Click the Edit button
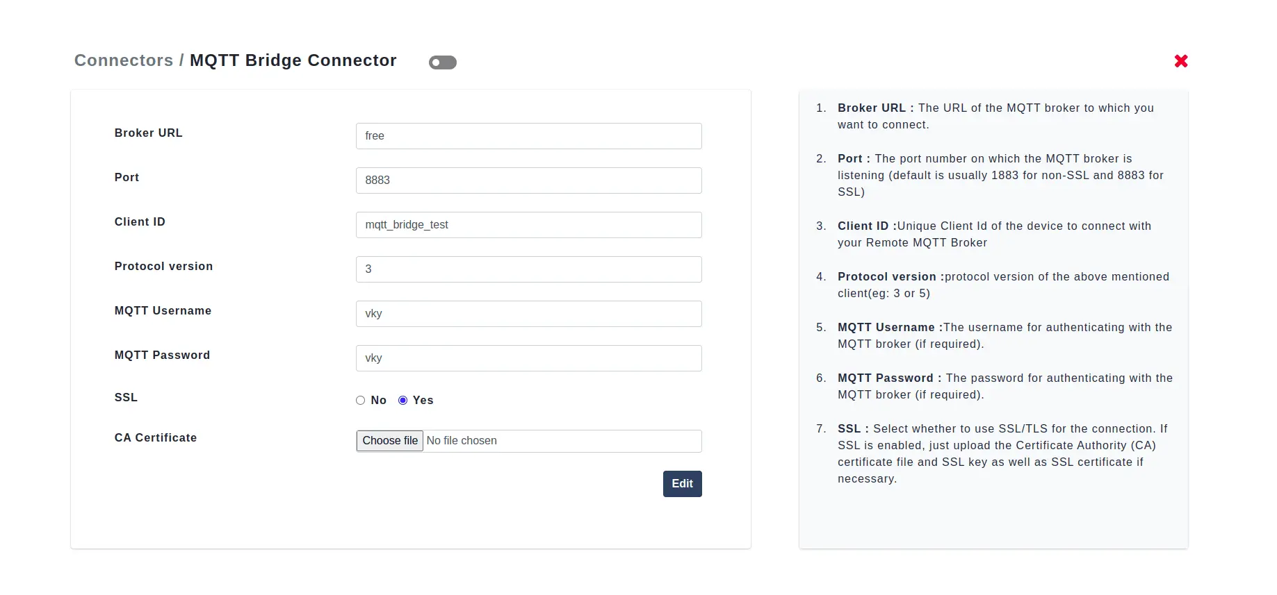This screenshot has width=1277, height=595. 682,484
